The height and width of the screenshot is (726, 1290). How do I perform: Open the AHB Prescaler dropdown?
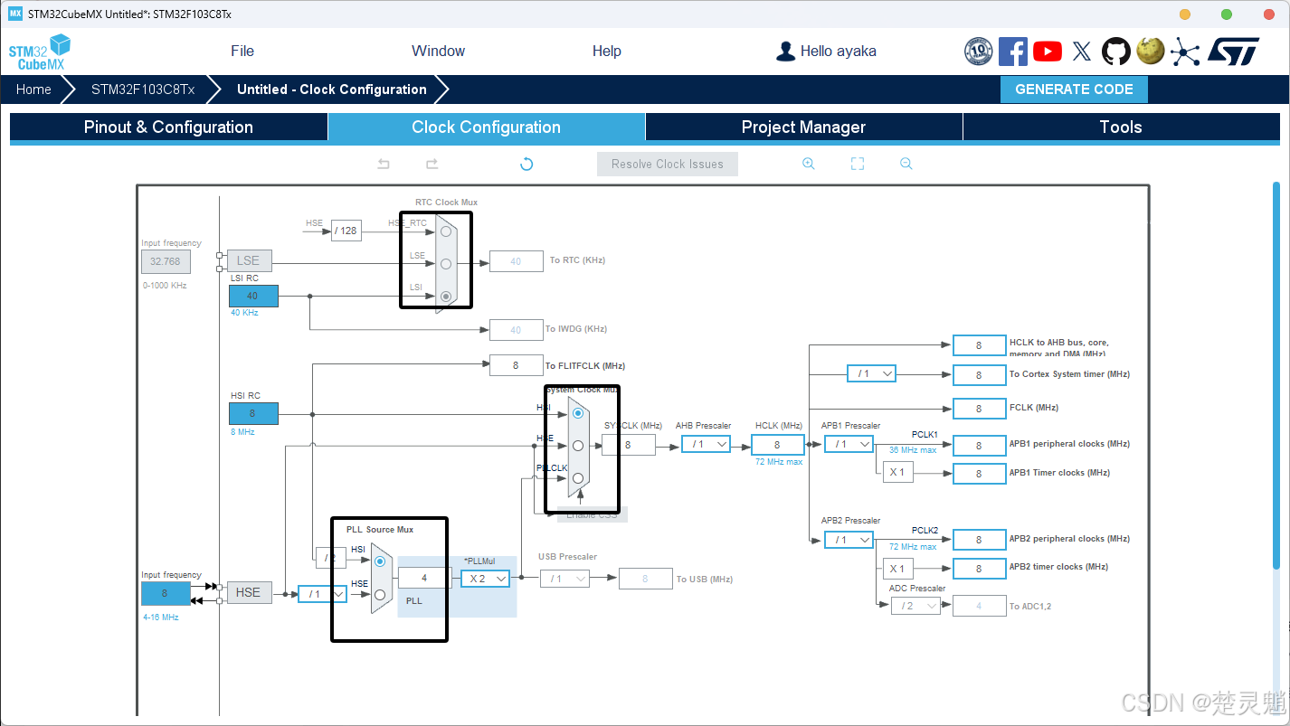pyautogui.click(x=706, y=444)
